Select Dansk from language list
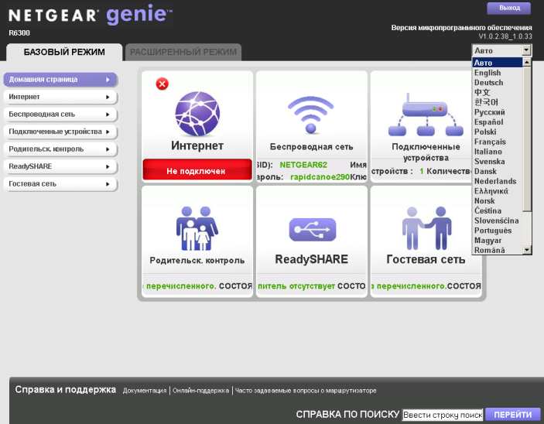Screen dimensions: 544x424 click(498, 171)
